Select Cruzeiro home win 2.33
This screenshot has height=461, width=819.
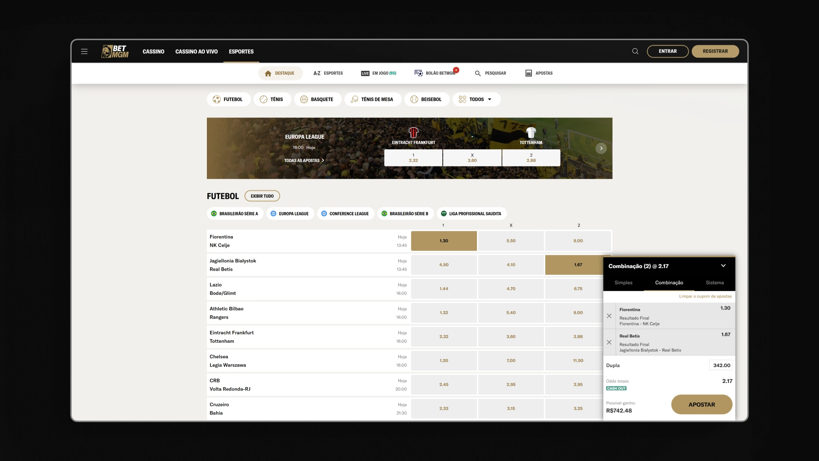(444, 408)
